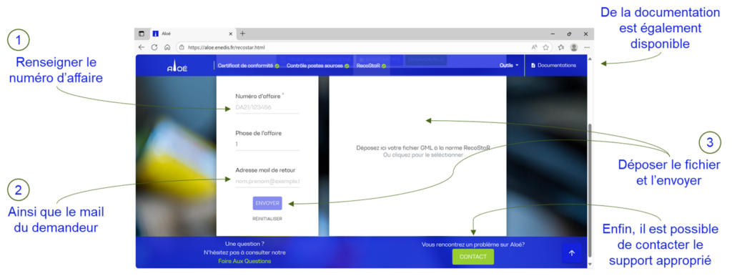Open Contrôle postes sources menu item
Image resolution: width=732 pixels, height=276 pixels.
tap(317, 65)
